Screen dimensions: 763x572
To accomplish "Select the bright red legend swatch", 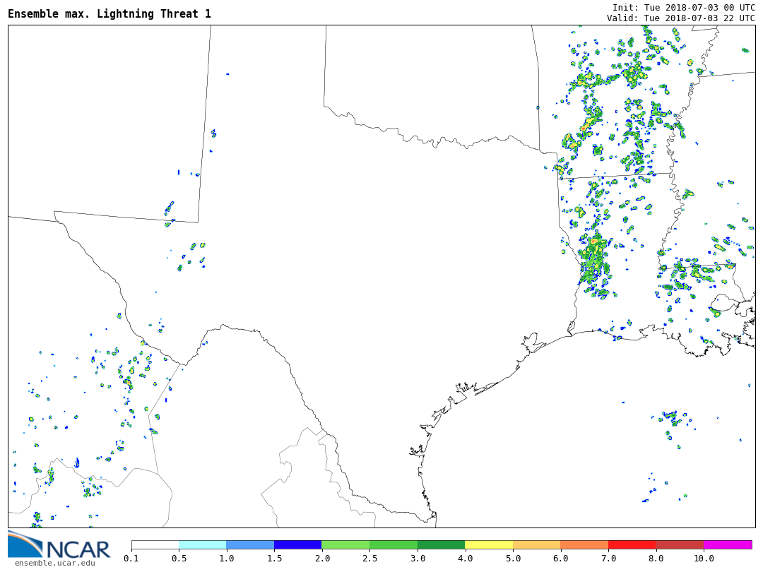I will (632, 545).
